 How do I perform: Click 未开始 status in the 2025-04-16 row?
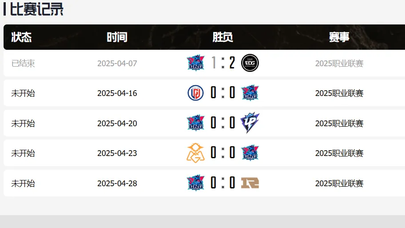pyautogui.click(x=23, y=93)
